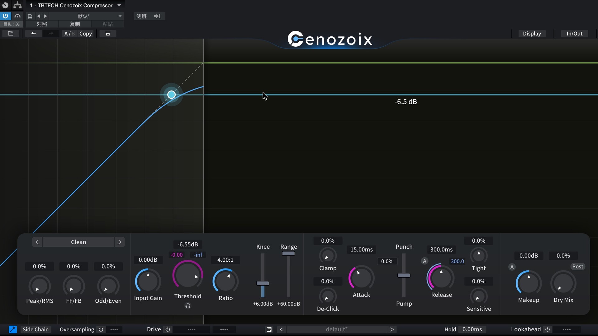598x336 pixels.
Task: Open the Display menu
Action: click(532, 34)
